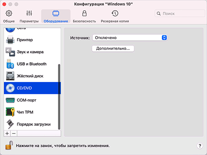
Task: Add a device with plus button
Action: [x=7, y=134]
